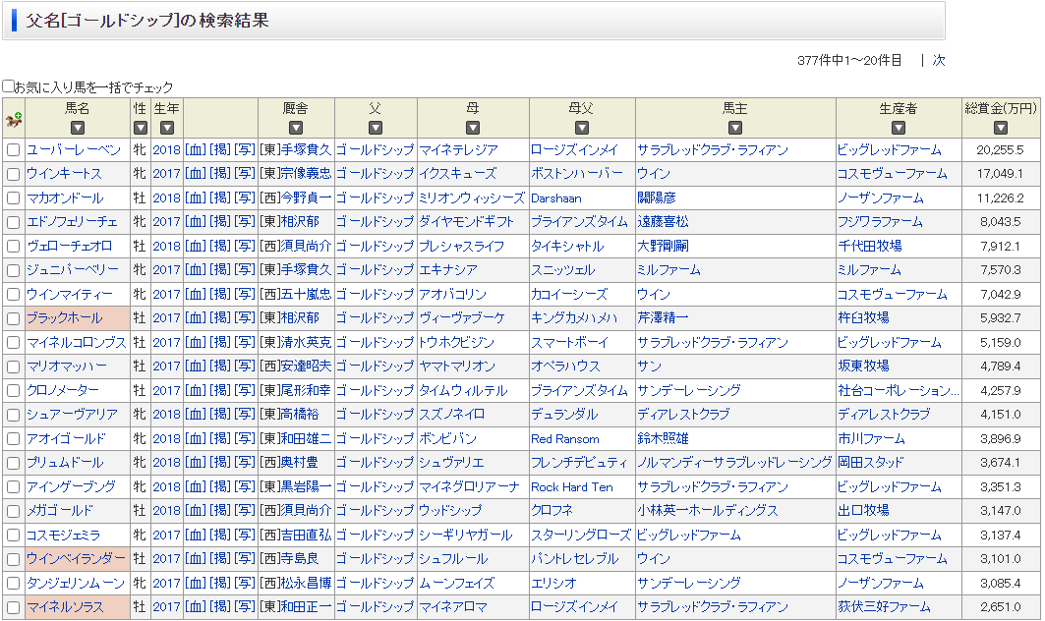The image size is (1045, 621).
Task: Open photo [写] link for マカオンドール
Action: 244,198
